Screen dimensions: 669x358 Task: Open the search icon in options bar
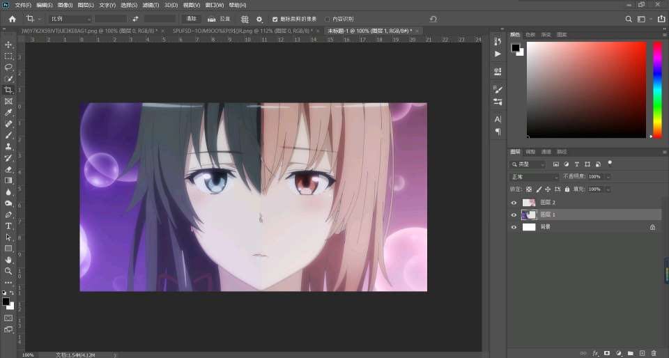click(629, 19)
